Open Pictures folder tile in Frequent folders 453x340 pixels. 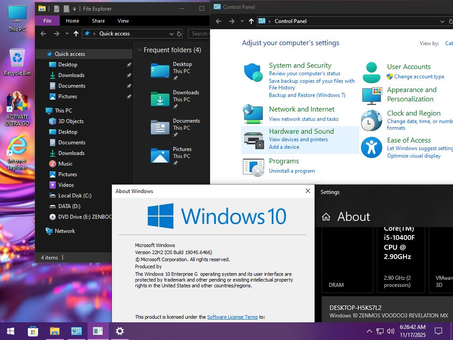click(175, 156)
